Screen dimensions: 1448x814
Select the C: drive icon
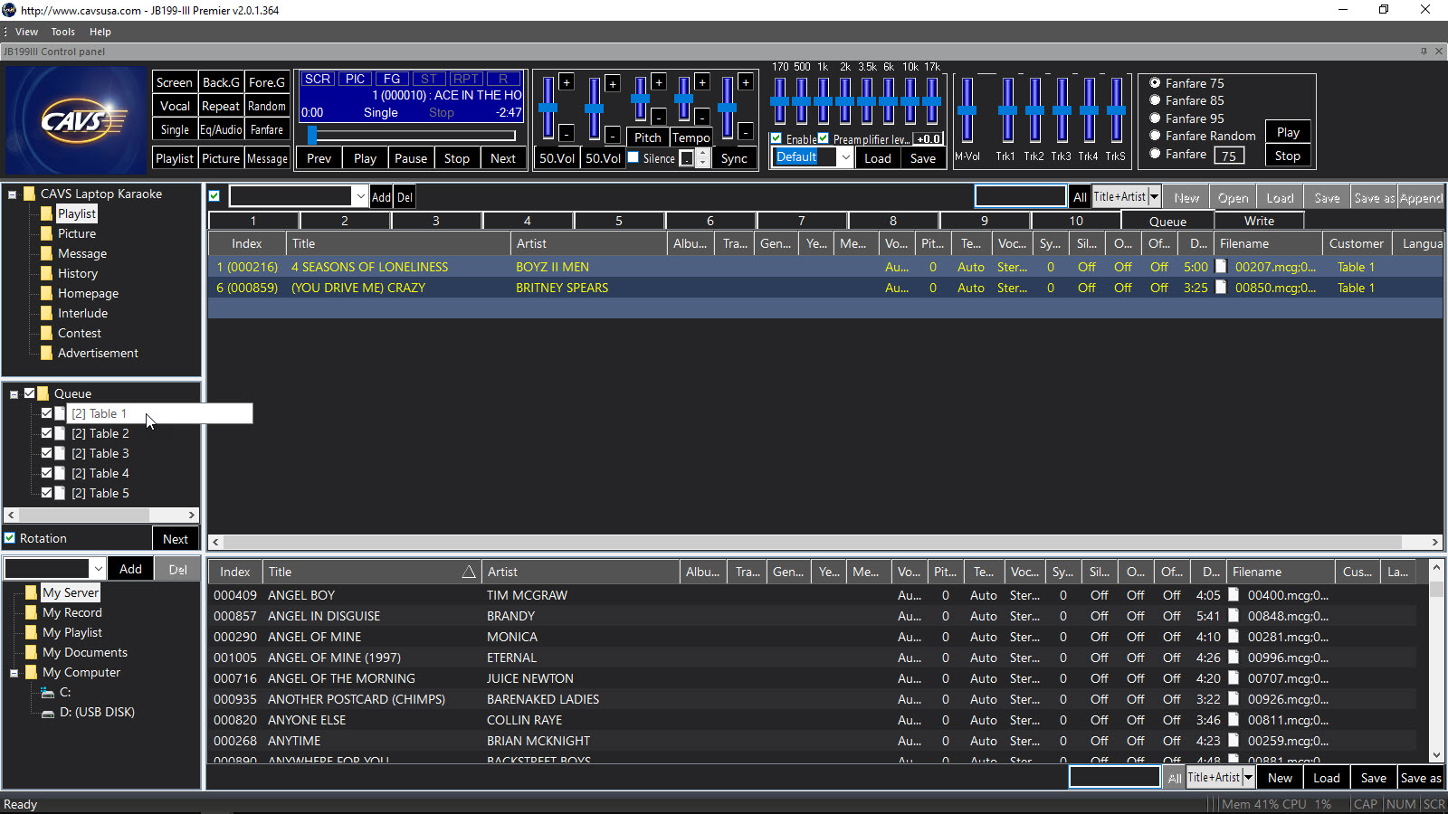pos(48,693)
